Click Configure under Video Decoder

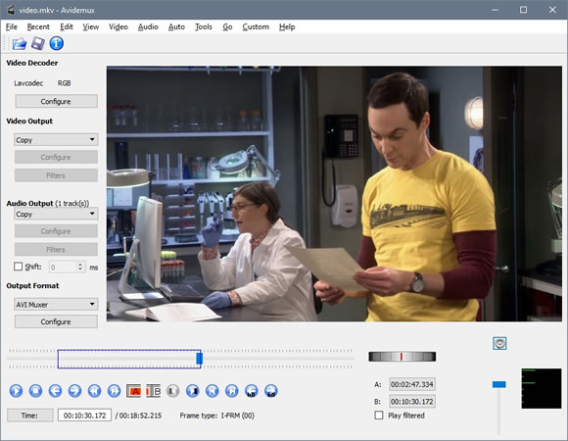coord(56,102)
